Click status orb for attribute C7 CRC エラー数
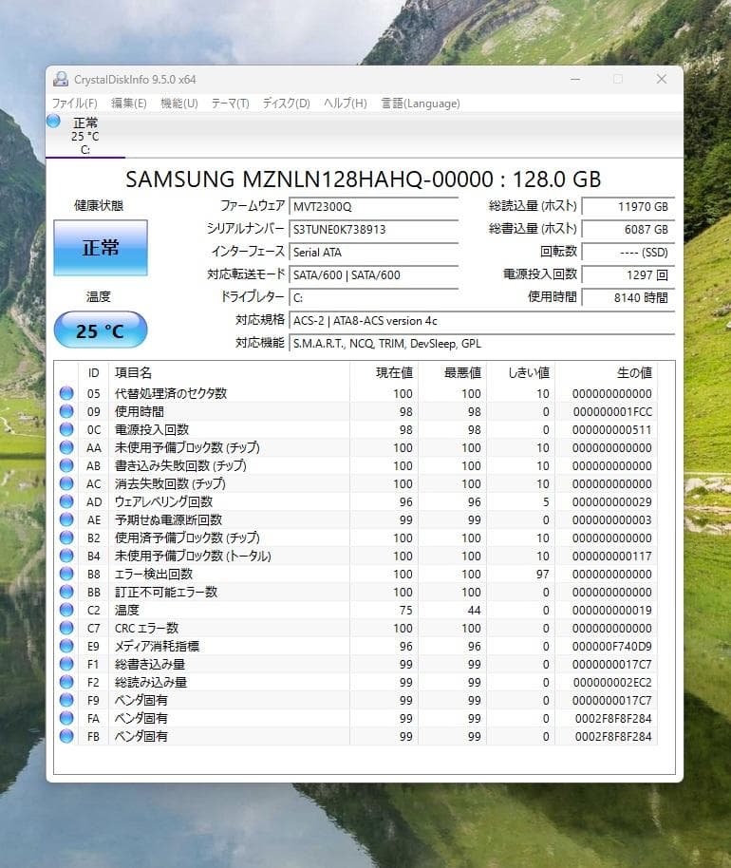The width and height of the screenshot is (731, 868). 66,628
